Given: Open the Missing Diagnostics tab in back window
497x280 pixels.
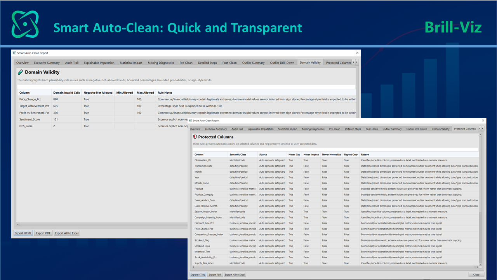Looking at the screenshot, I should tap(161, 63).
